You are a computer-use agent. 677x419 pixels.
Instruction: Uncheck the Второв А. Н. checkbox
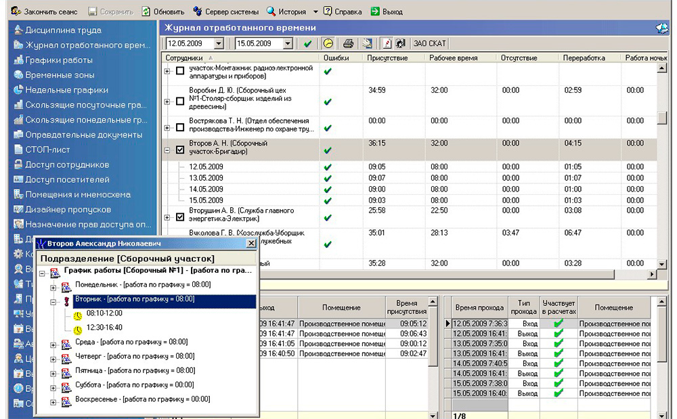click(x=181, y=150)
